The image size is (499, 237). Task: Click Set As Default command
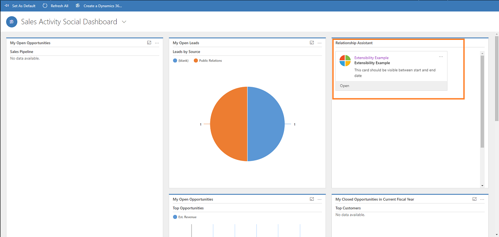(20, 6)
